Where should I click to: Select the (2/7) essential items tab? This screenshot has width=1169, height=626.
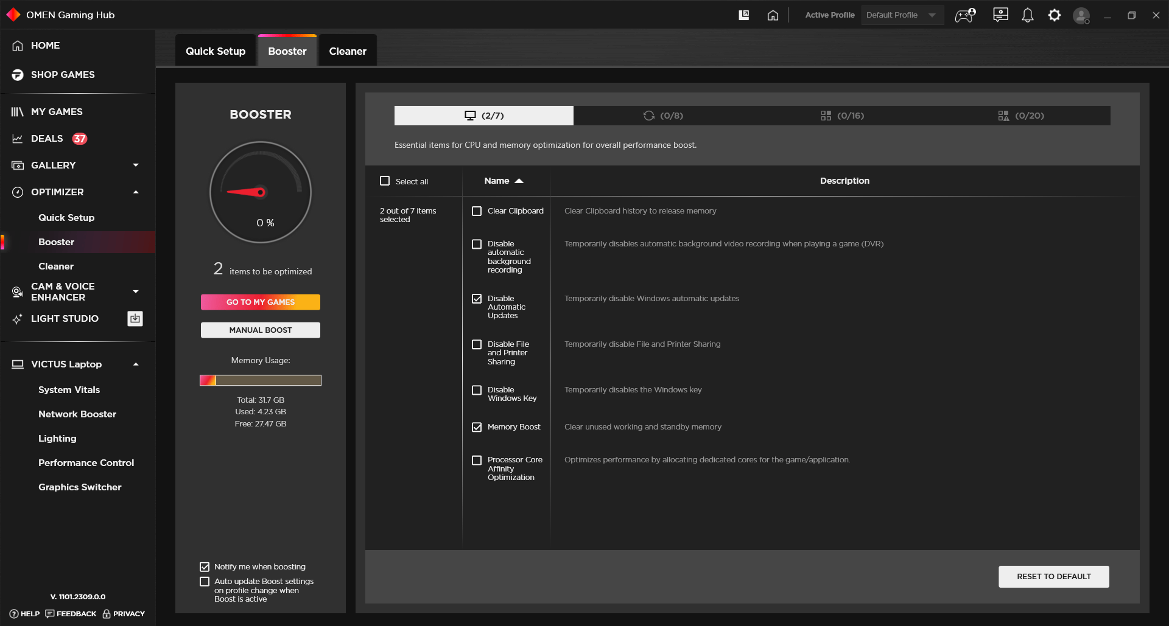(x=484, y=116)
